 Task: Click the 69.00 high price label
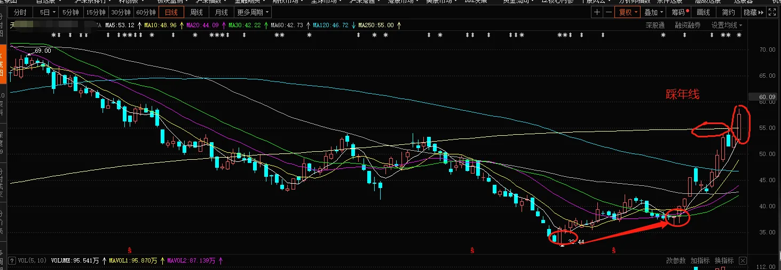pos(43,51)
